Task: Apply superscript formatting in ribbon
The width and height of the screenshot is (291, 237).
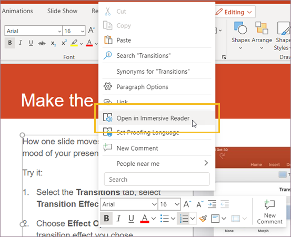Action: (x=64, y=43)
